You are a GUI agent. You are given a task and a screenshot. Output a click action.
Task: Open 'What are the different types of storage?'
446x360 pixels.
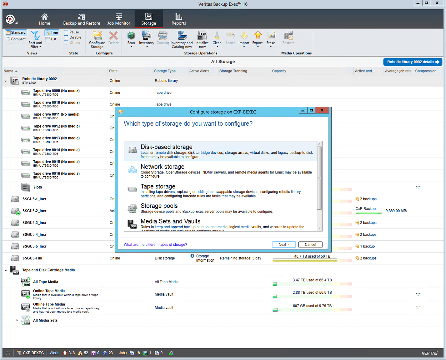tap(155, 244)
